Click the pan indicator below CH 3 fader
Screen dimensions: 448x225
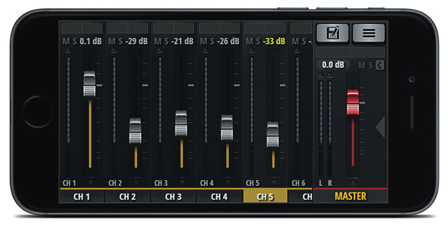(182, 182)
